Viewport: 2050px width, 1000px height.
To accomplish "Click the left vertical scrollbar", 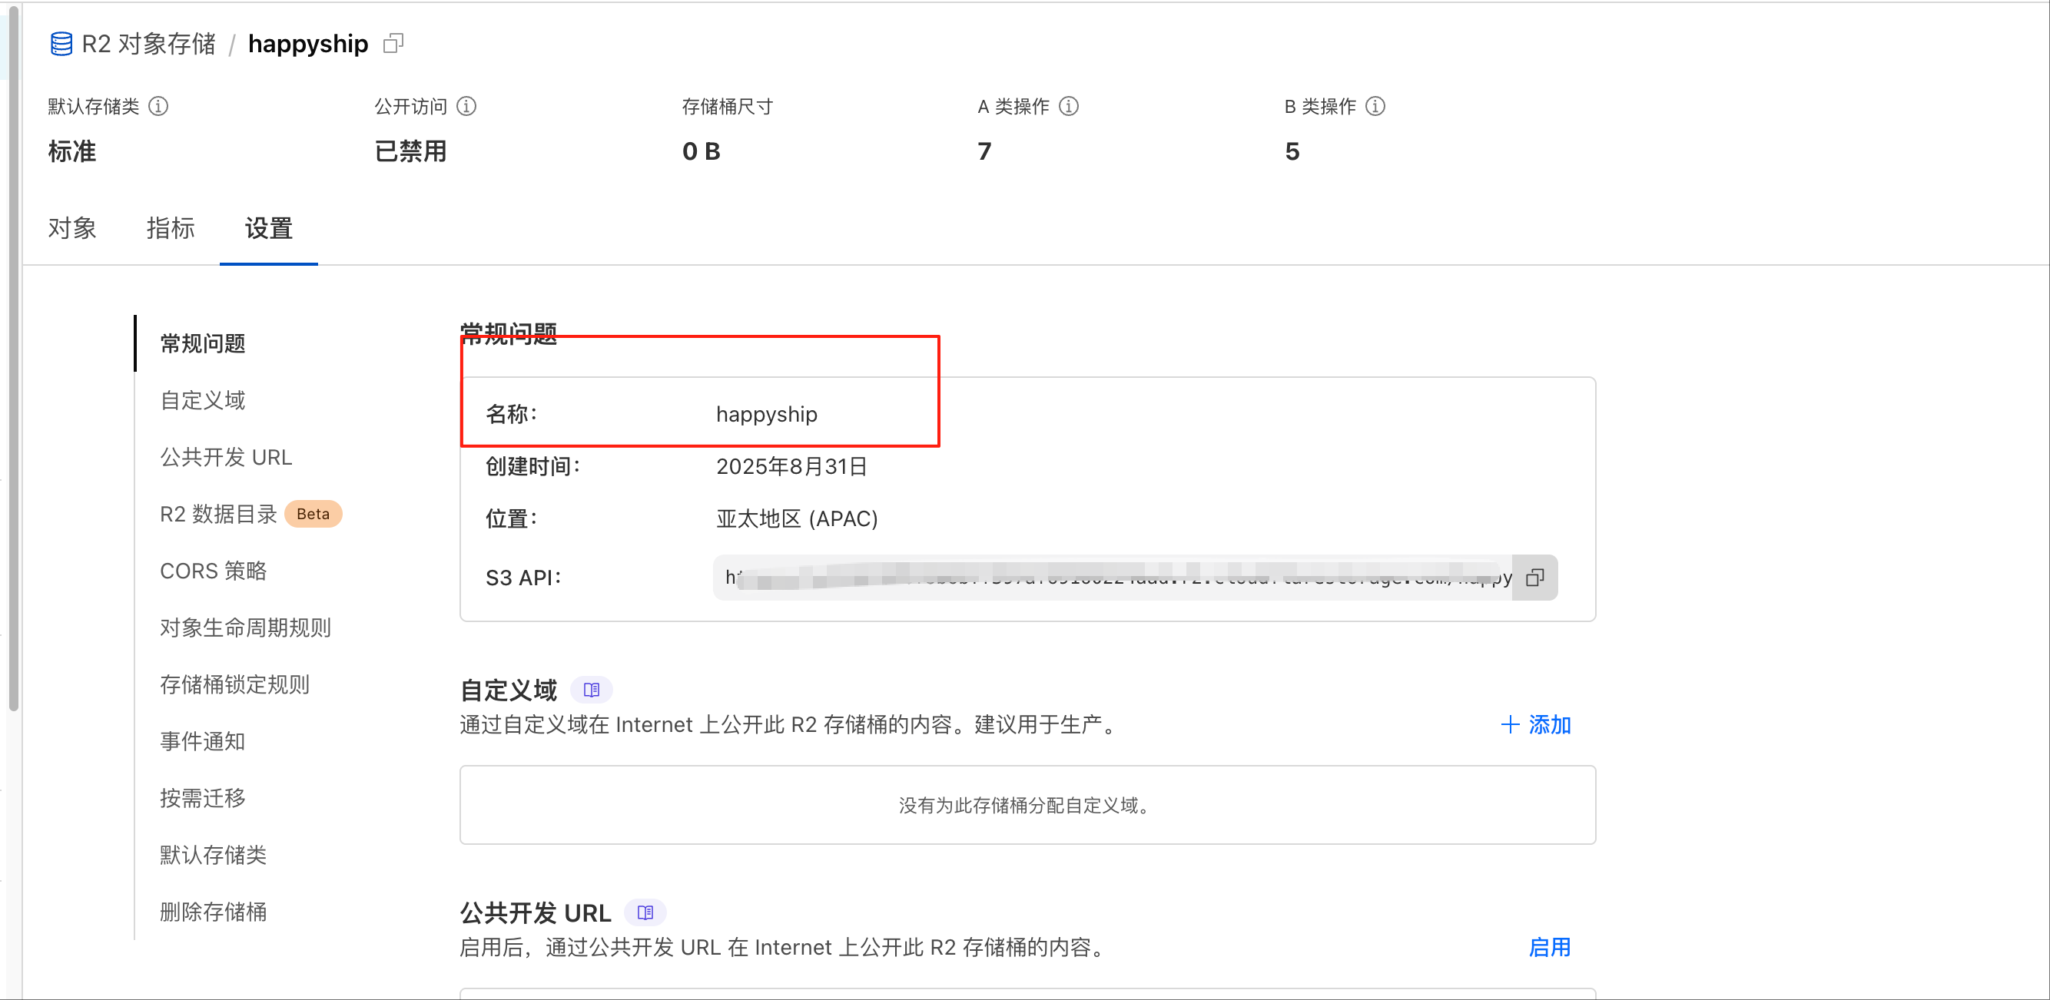I will coord(14,358).
